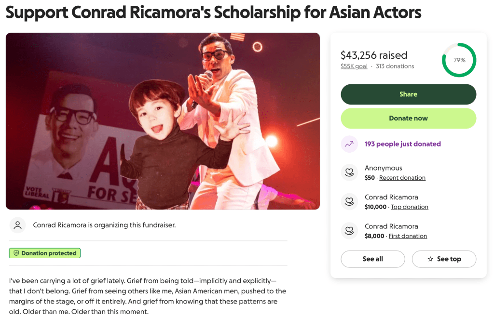494x317 pixels.
Task: Click the purple trending arrow icon
Action: pyautogui.click(x=349, y=144)
